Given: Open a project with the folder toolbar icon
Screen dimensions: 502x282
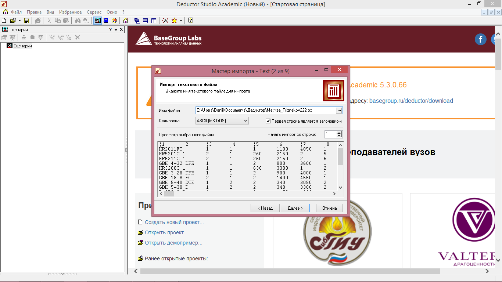Looking at the screenshot, I should click(x=13, y=21).
